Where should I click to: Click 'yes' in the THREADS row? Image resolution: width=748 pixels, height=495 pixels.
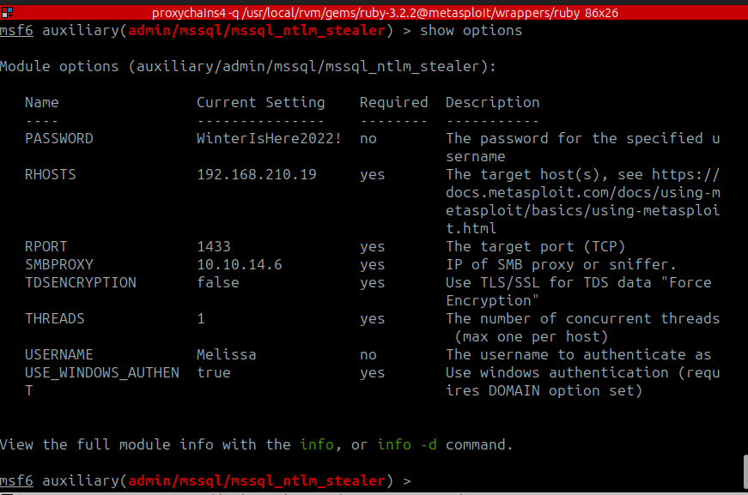point(373,319)
